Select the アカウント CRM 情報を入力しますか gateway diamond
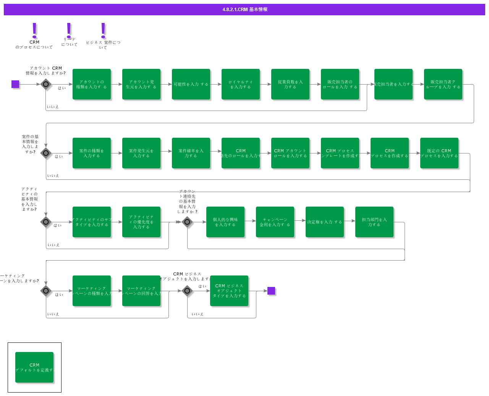Screen dimensions: 489x396 coord(46,84)
